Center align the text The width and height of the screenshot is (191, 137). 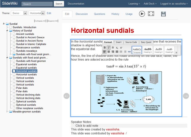tap(109, 52)
